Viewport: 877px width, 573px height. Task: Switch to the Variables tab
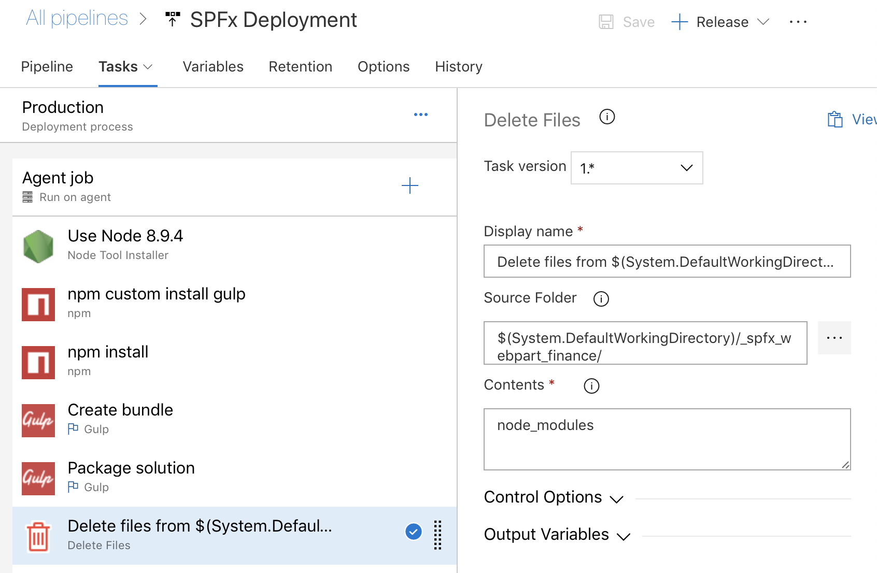click(x=213, y=66)
